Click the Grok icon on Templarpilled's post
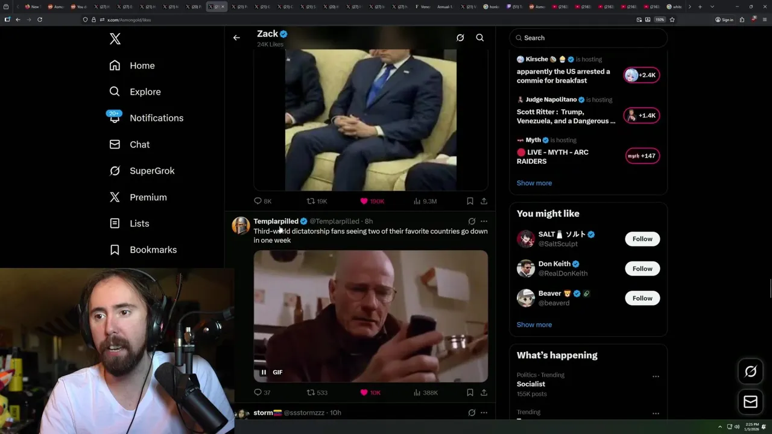This screenshot has width=772, height=434. point(472,221)
